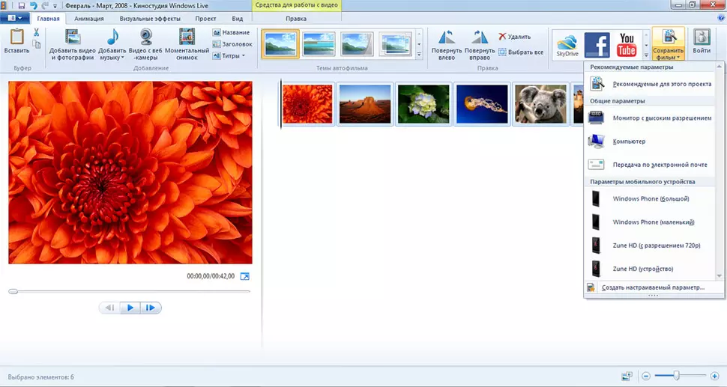Switch to the Анимация tab
Image resolution: width=727 pixels, height=387 pixels.
click(x=89, y=18)
